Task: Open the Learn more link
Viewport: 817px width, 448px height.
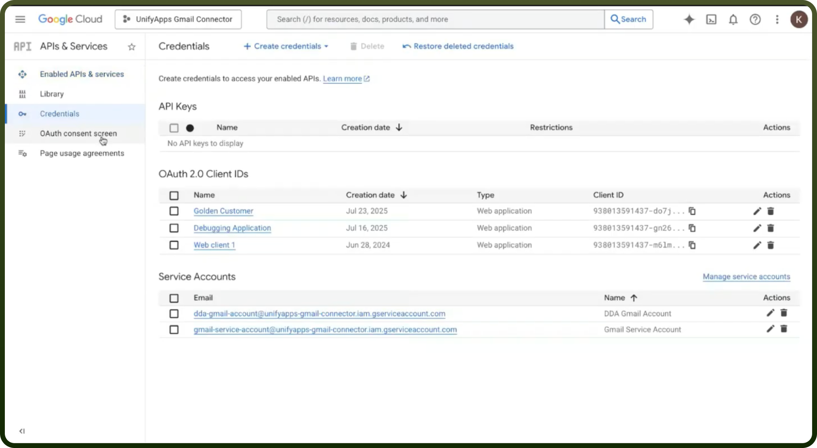Action: point(346,79)
